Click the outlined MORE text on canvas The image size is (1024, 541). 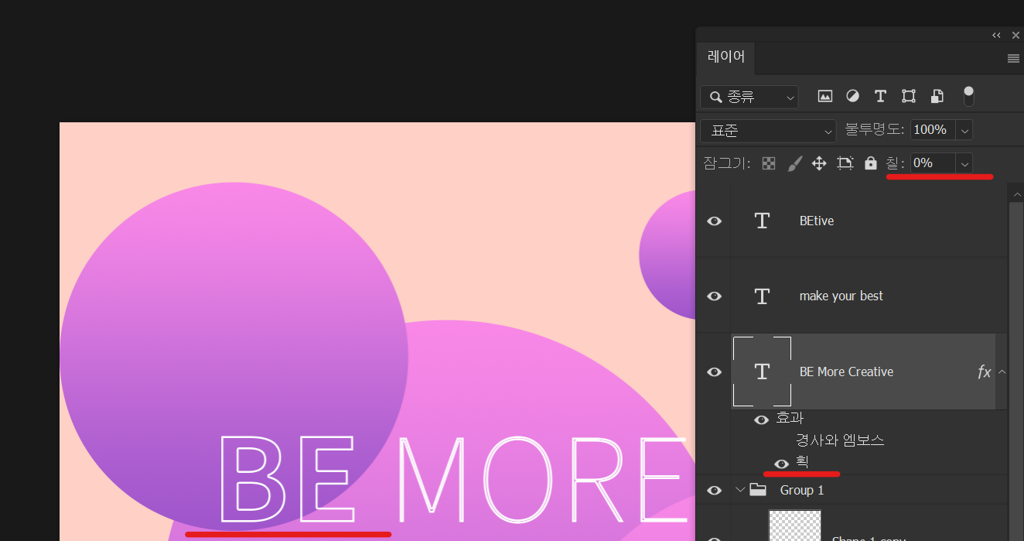click(541, 480)
